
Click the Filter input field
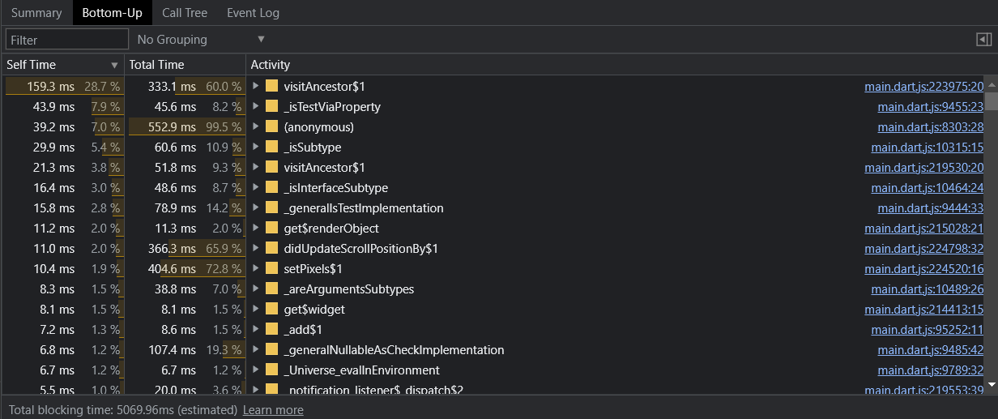click(x=66, y=39)
